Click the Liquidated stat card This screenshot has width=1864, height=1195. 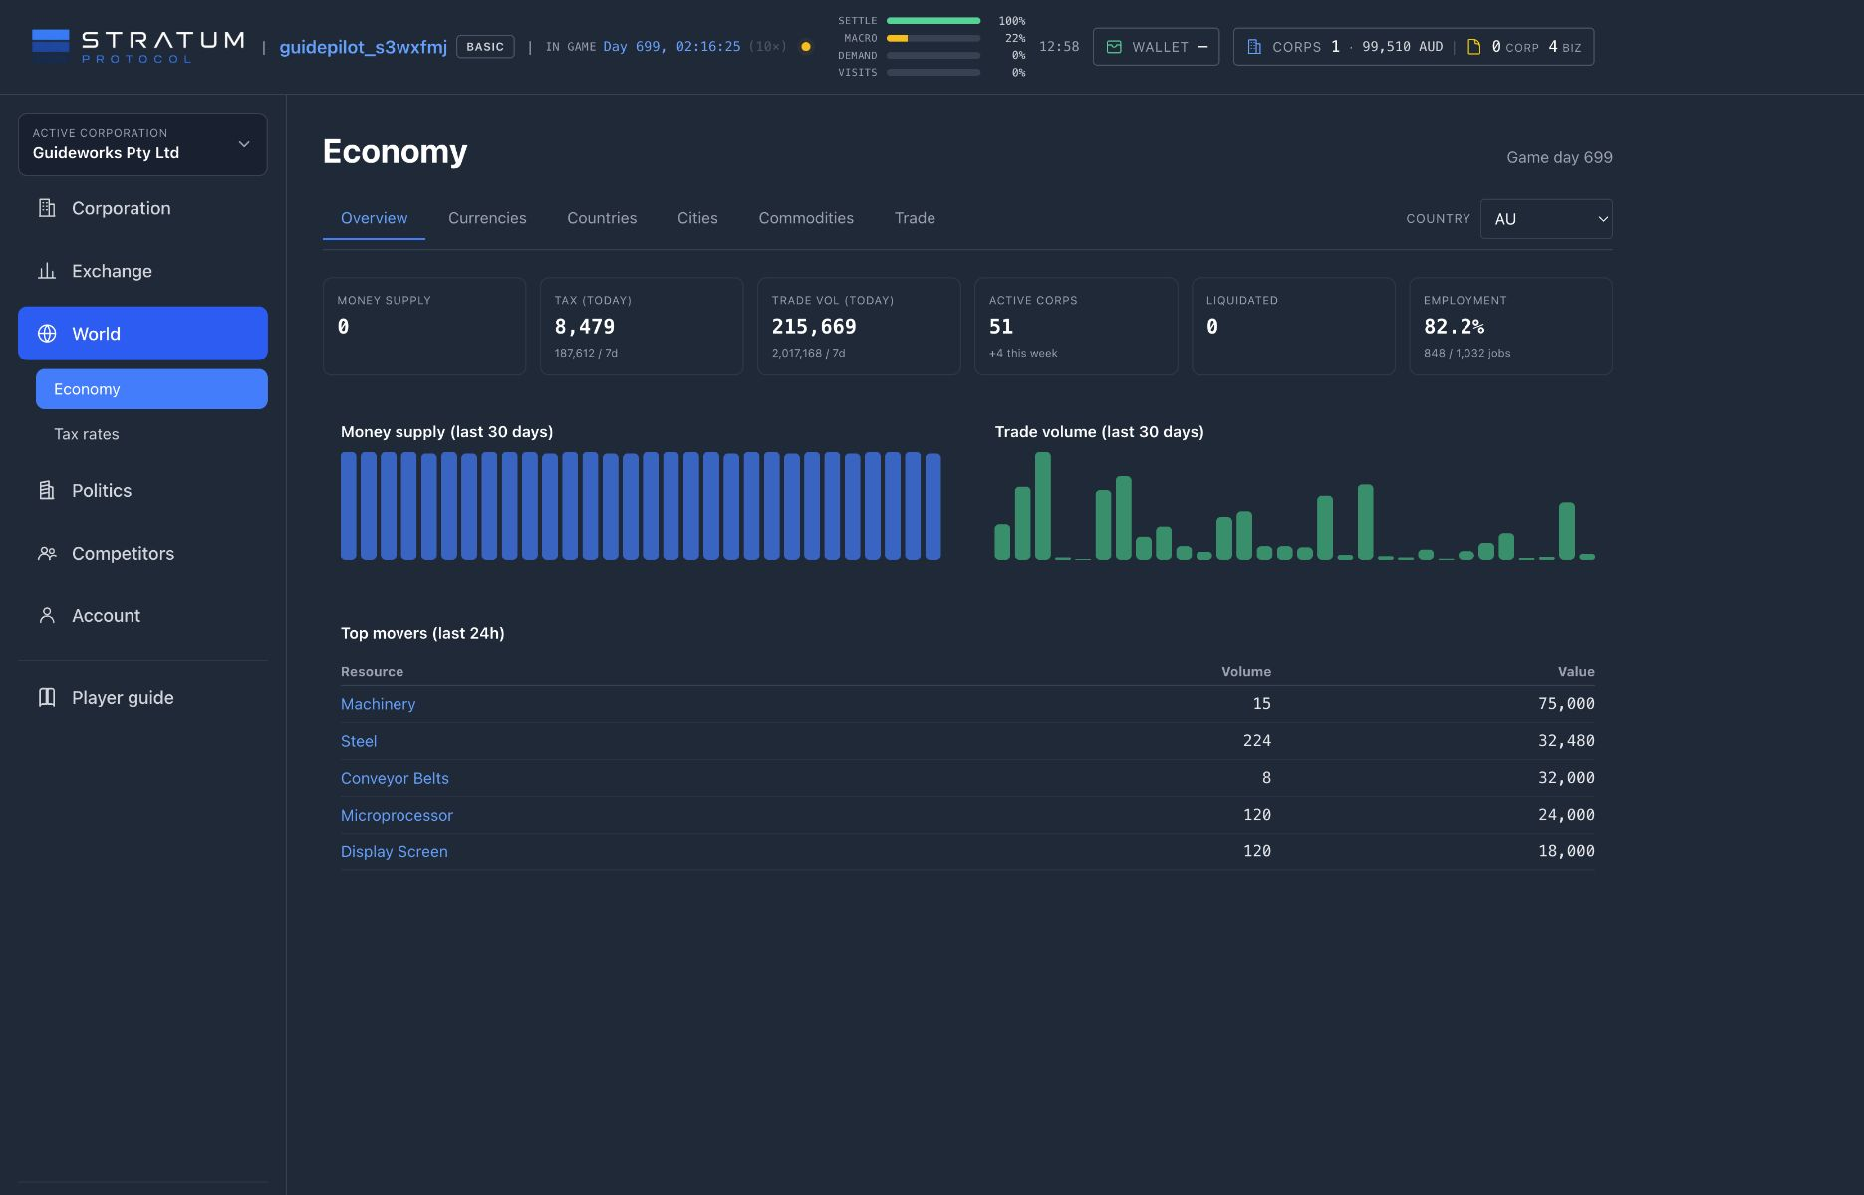point(1293,327)
